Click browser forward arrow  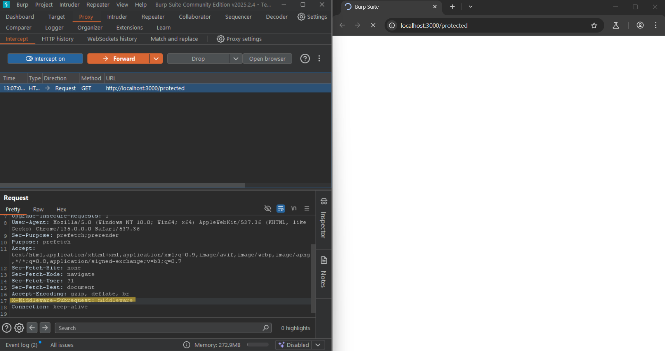coord(357,25)
